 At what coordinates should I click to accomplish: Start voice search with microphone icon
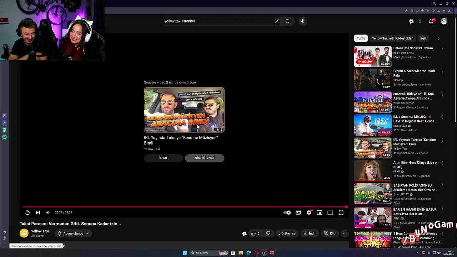tap(303, 21)
